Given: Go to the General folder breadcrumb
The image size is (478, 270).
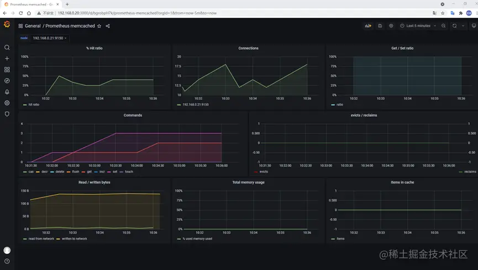Looking at the screenshot, I should click(x=33, y=26).
